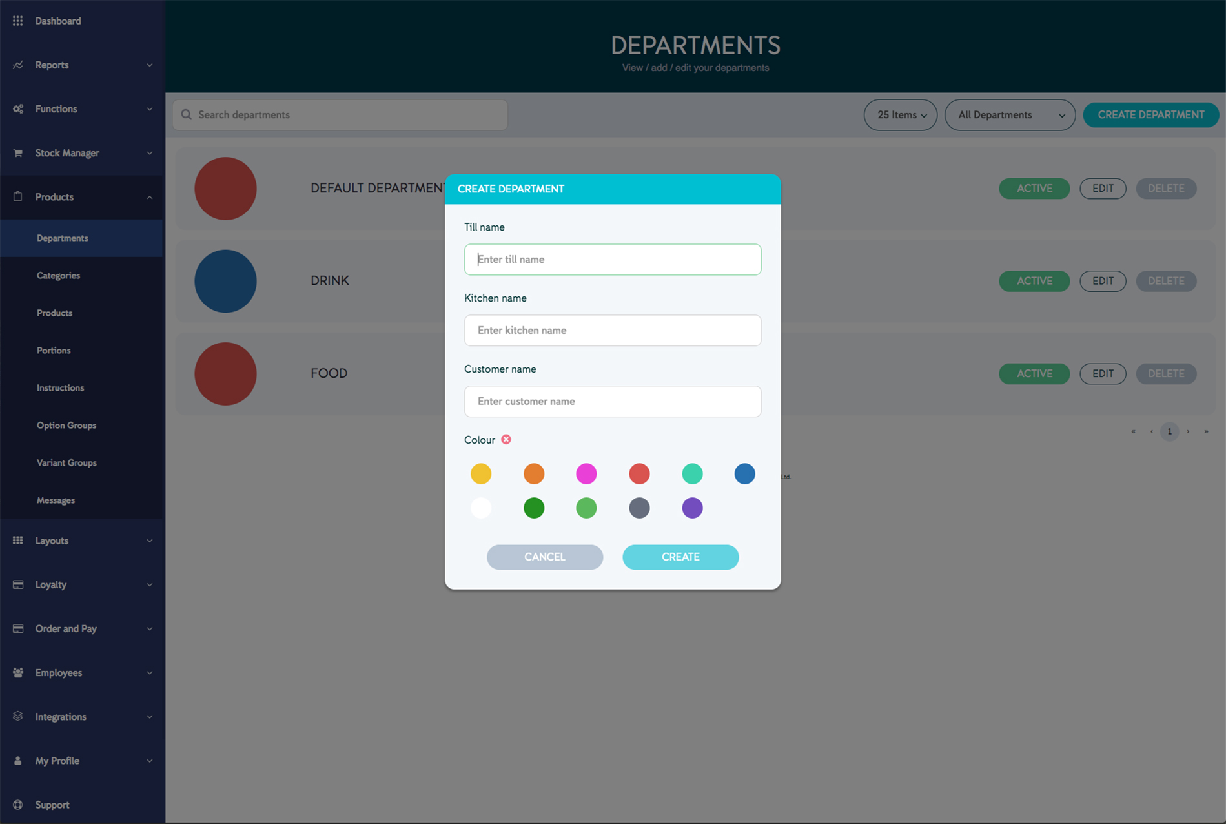Click the Employees people icon
1226x824 pixels.
click(x=18, y=672)
